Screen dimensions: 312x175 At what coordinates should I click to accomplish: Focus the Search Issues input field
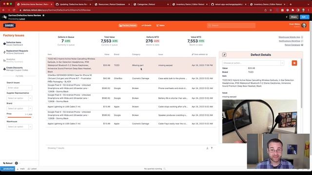pyautogui.click(x=19, y=87)
